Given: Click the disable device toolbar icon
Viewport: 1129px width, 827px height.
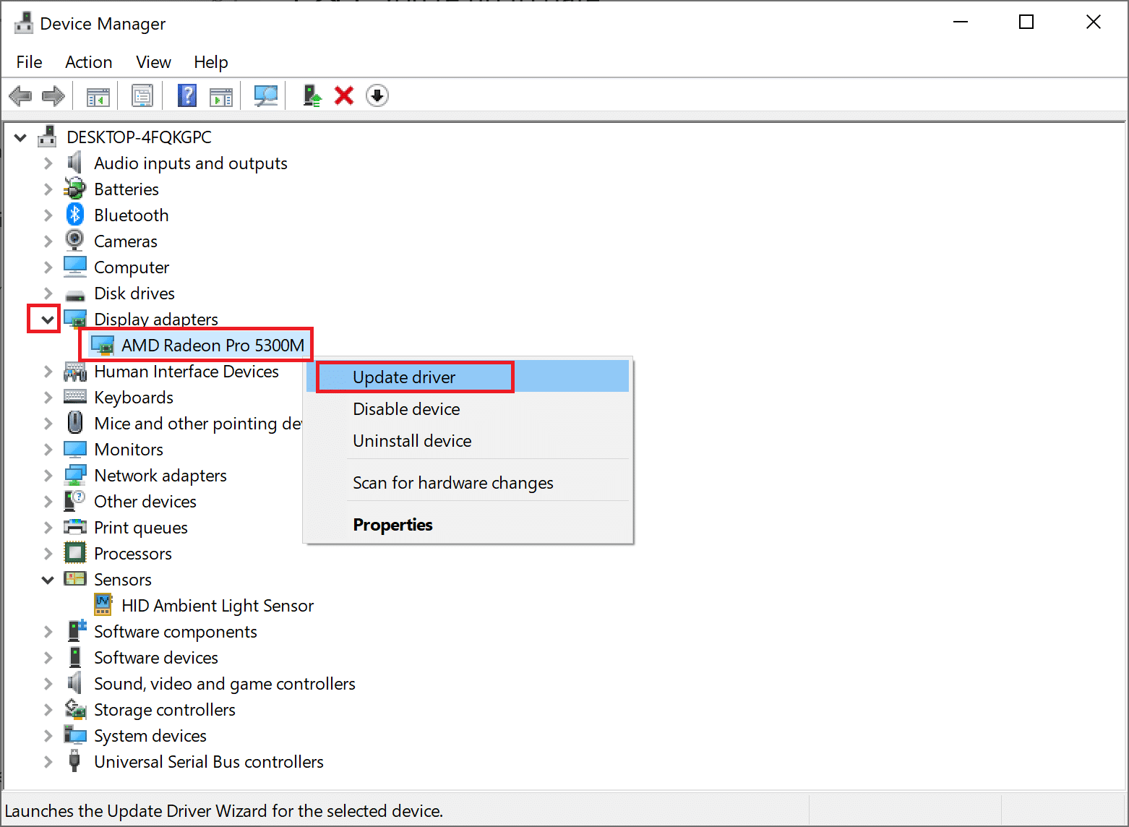Looking at the screenshot, I should pyautogui.click(x=377, y=95).
